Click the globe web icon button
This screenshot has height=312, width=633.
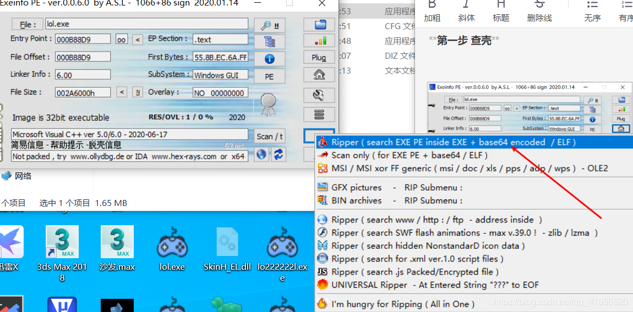click(261, 154)
